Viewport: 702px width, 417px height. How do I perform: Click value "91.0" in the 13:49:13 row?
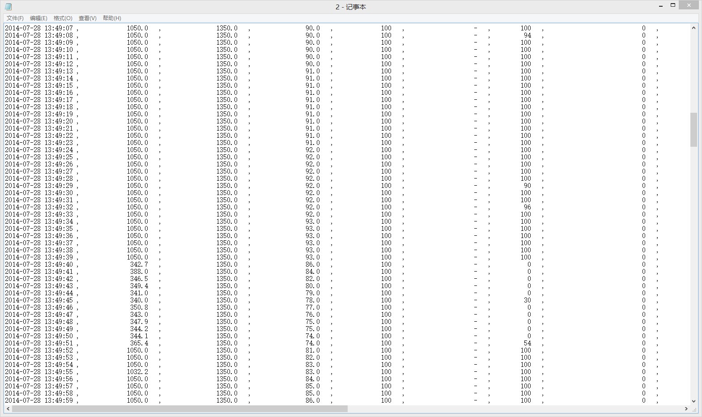313,71
